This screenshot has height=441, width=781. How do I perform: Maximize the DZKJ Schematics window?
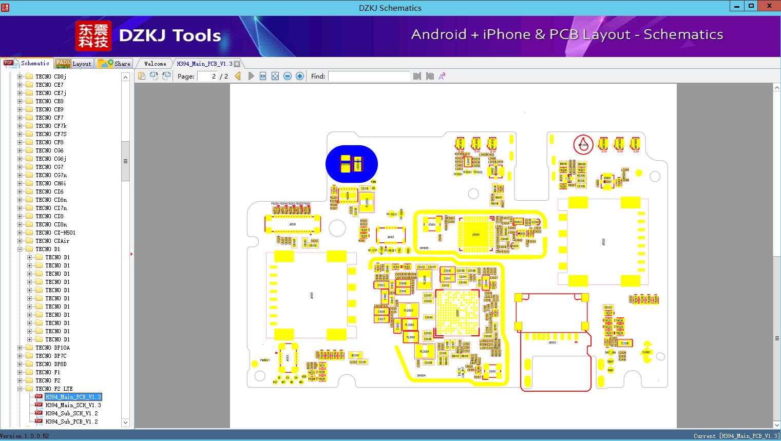pyautogui.click(x=751, y=6)
